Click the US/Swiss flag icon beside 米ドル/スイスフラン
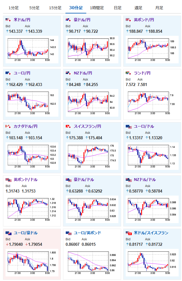 128,233
